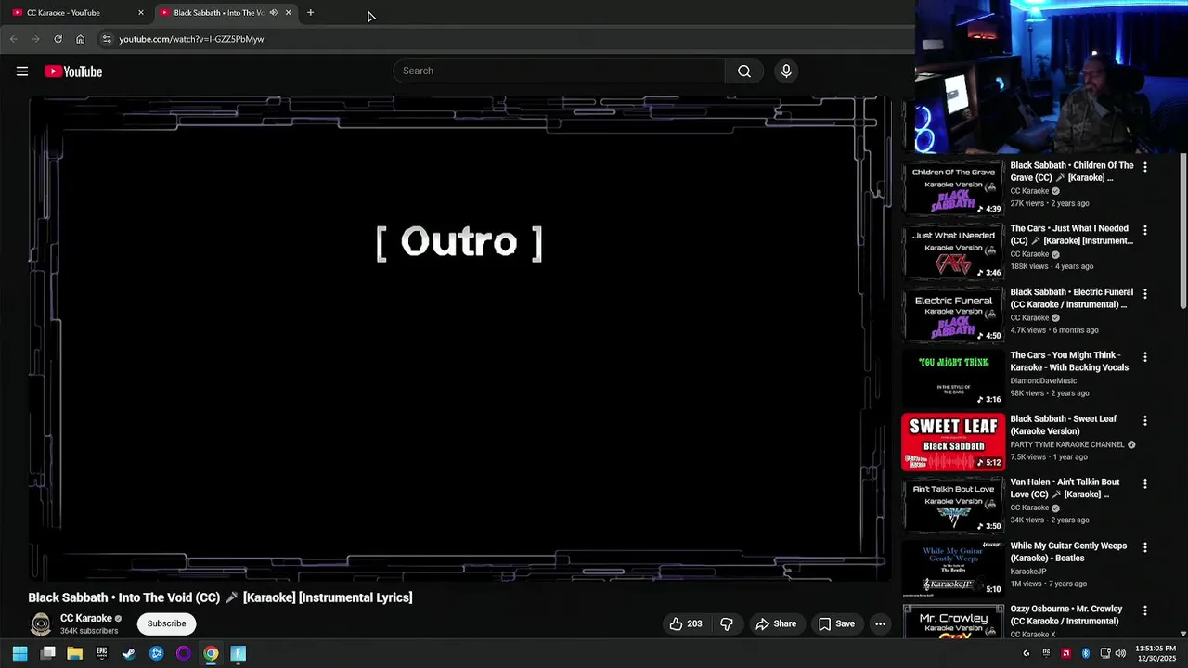
Task: Open a new browser tab
Action: click(310, 13)
